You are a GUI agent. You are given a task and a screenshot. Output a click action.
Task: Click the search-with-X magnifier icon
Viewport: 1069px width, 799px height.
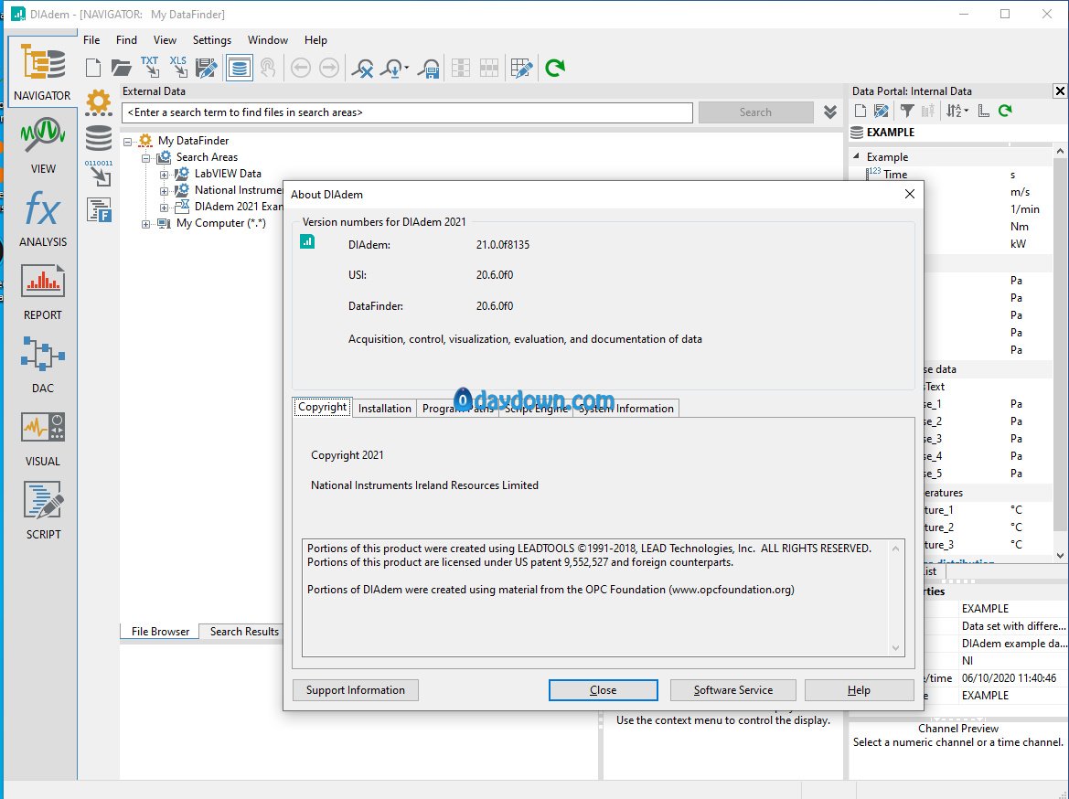point(363,68)
